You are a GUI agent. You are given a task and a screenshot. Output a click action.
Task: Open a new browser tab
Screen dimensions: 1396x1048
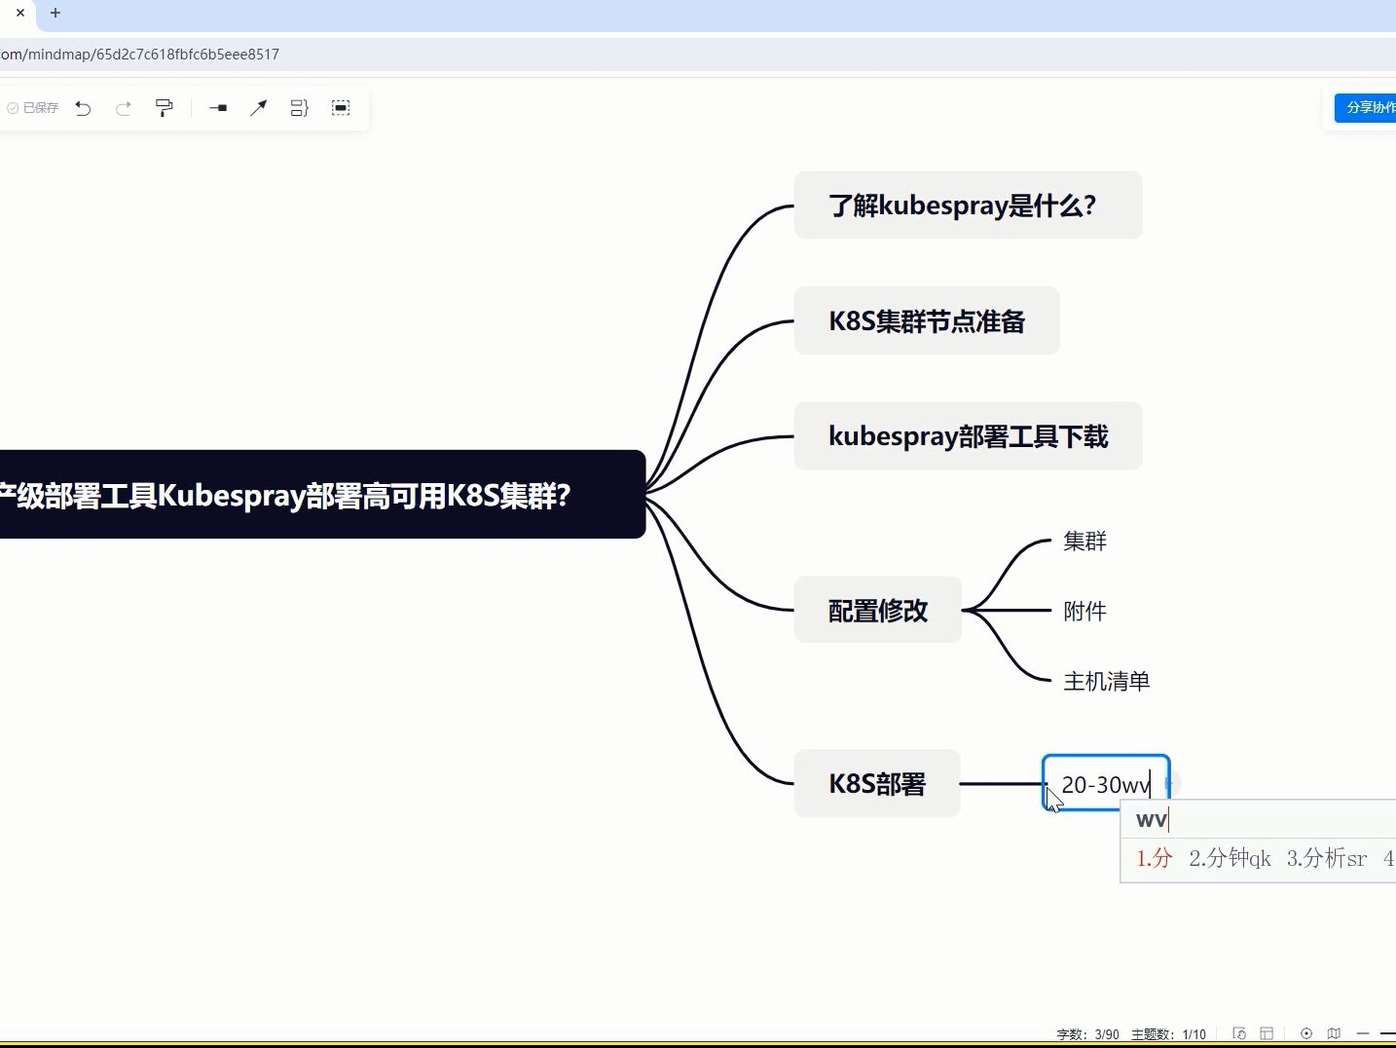[x=55, y=13]
